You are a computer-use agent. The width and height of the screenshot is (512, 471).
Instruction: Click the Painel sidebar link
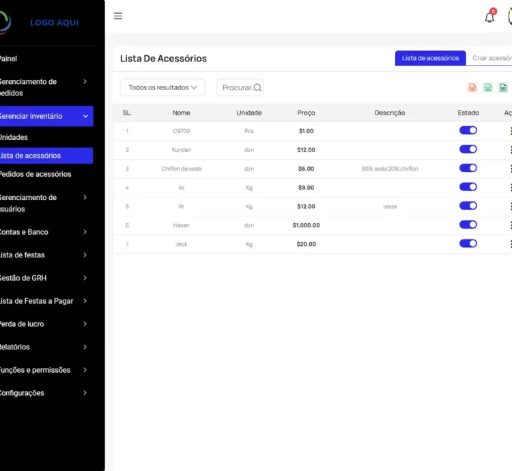(x=8, y=59)
